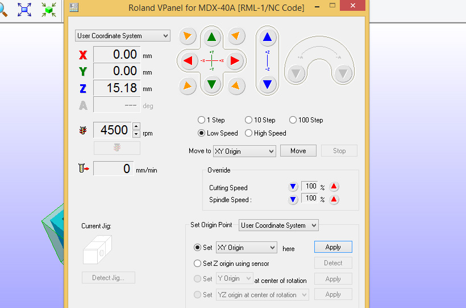Select the 1 Step radio button
The height and width of the screenshot is (308, 466).
[x=201, y=120]
